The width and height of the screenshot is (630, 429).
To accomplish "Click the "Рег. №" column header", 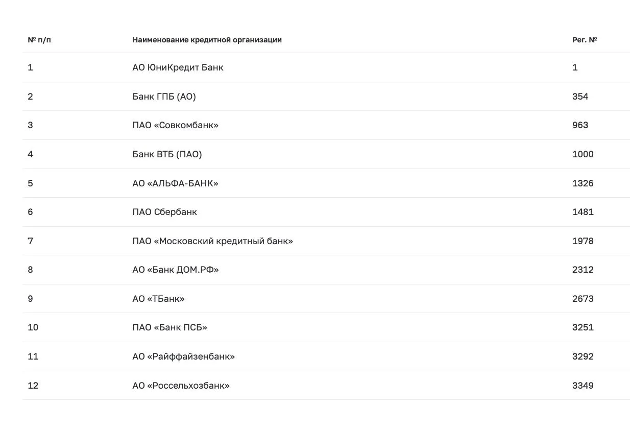I will pyautogui.click(x=585, y=40).
